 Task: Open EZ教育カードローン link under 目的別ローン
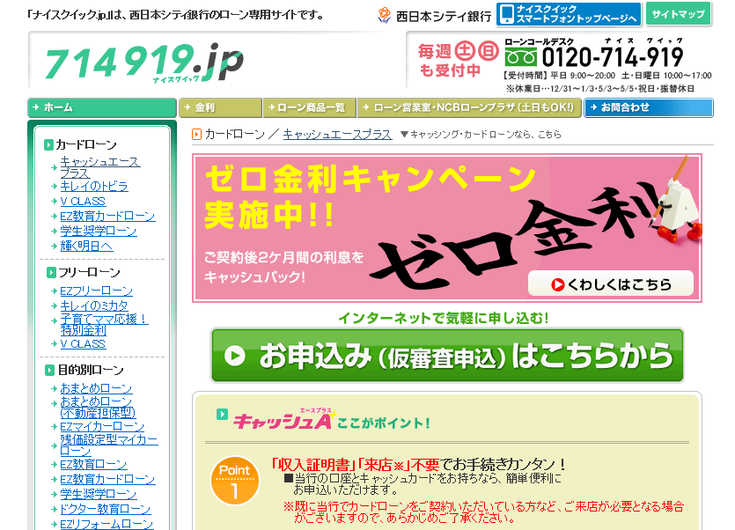107,479
